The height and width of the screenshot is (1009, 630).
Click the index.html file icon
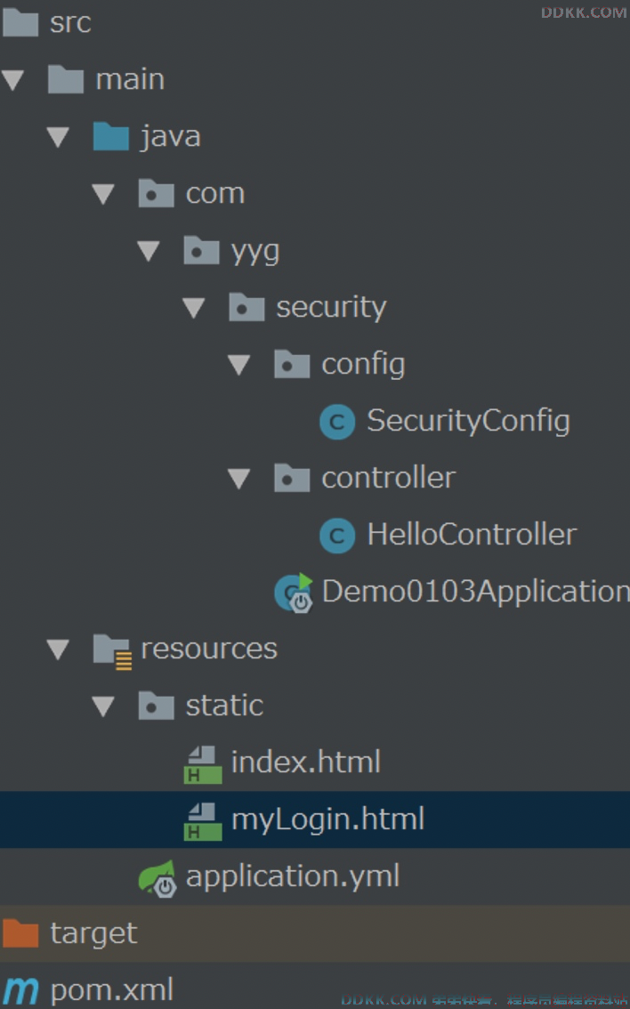pos(203,764)
